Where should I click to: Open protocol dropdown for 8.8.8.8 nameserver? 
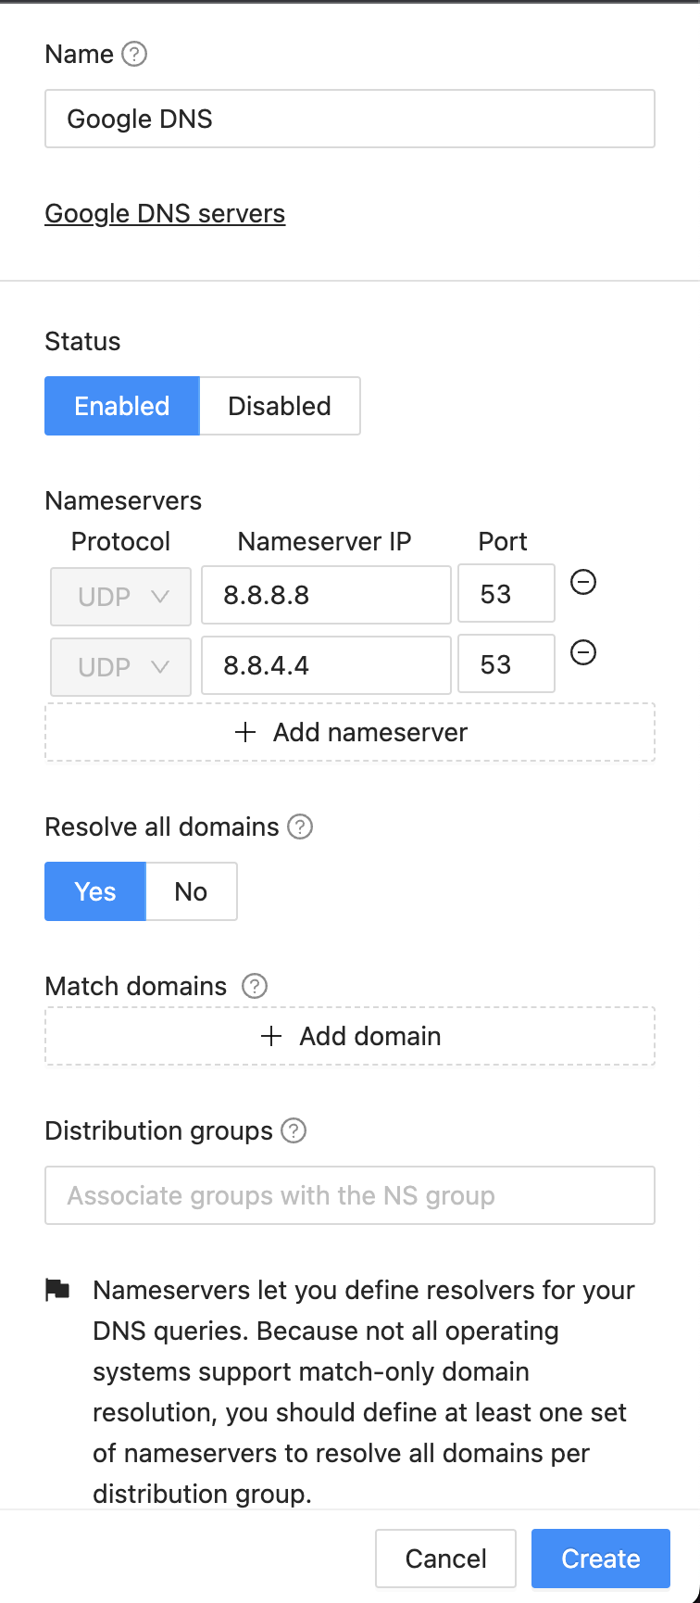120,596
